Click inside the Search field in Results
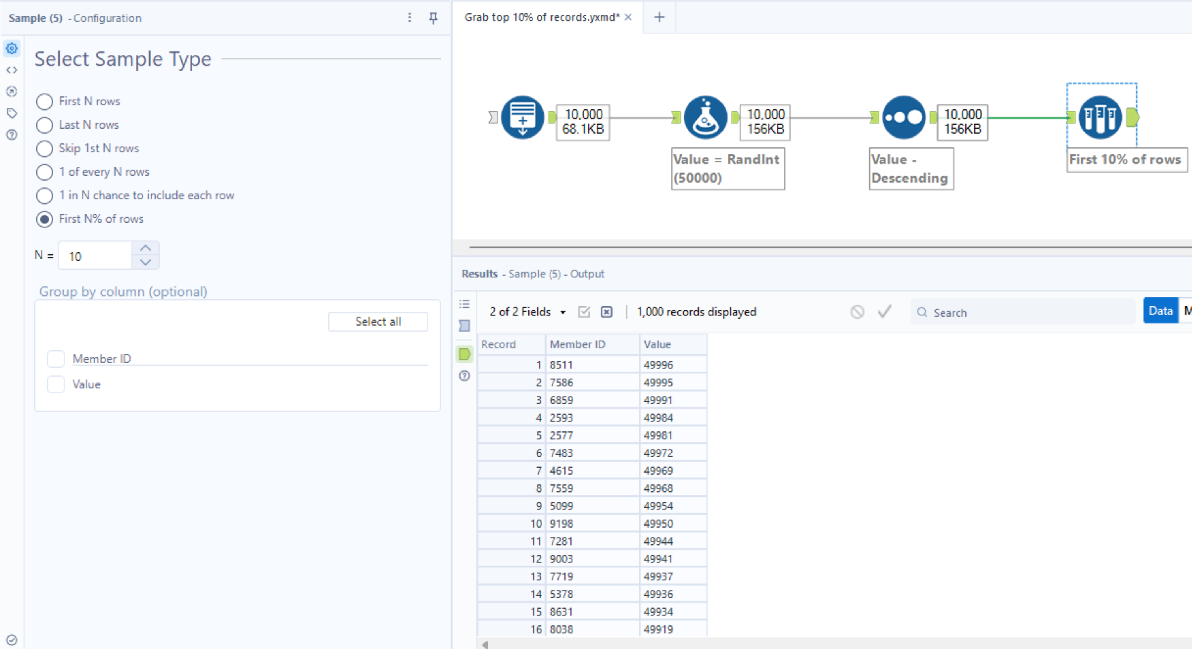The image size is (1192, 649). tap(995, 313)
